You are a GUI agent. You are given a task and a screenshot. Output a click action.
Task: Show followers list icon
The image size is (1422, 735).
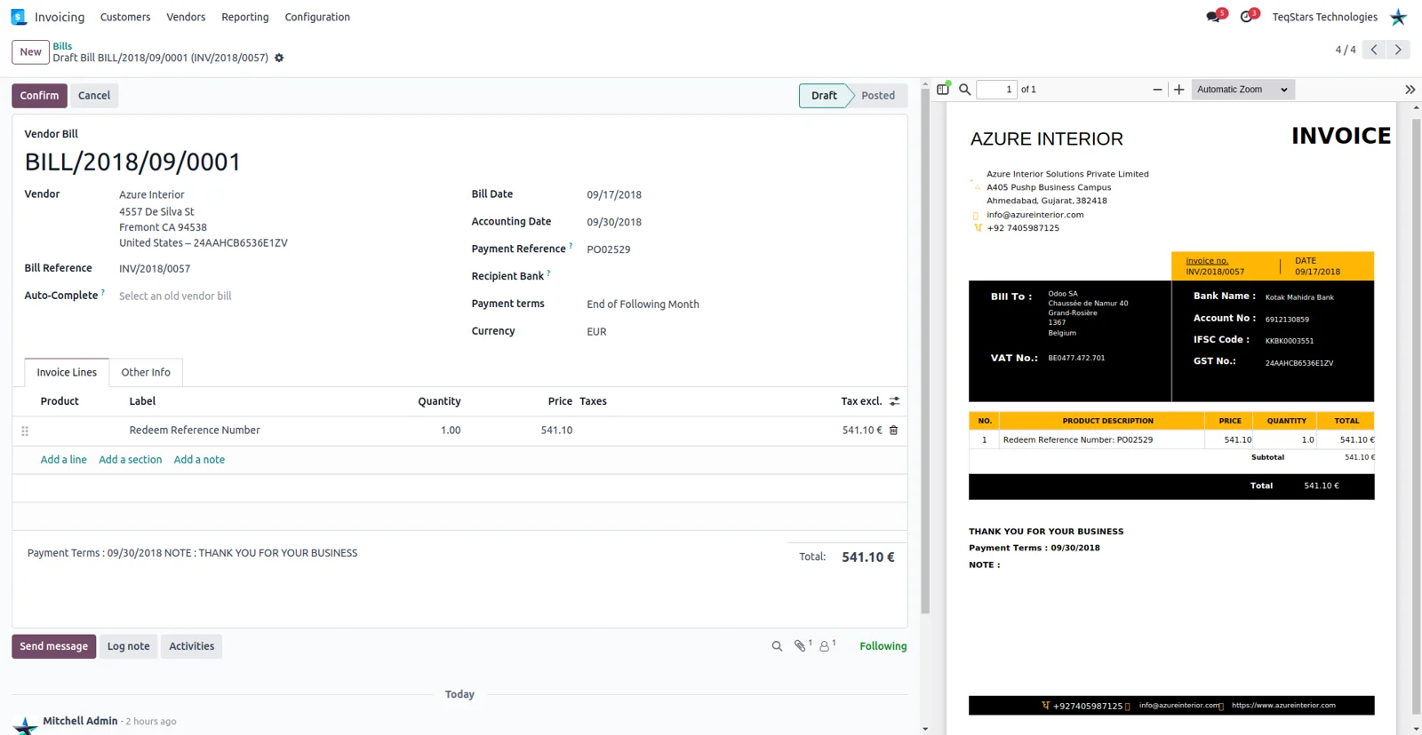(826, 646)
